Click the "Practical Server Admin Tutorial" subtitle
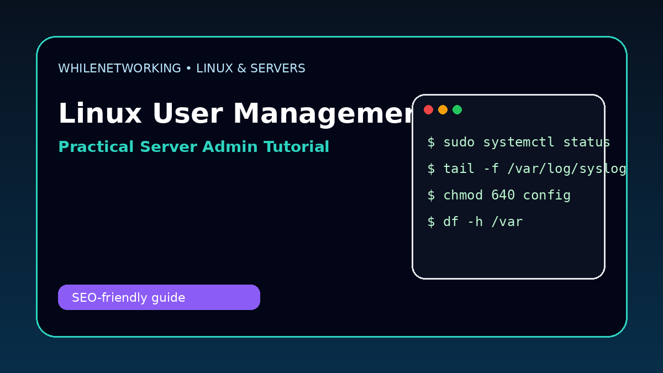This screenshot has width=663, height=373. (193, 147)
